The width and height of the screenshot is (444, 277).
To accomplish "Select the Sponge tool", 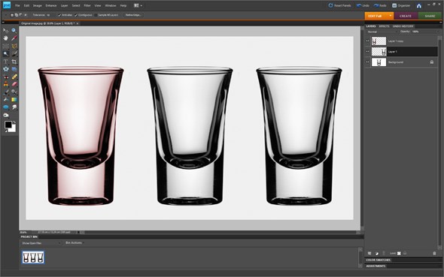I will [6, 115].
